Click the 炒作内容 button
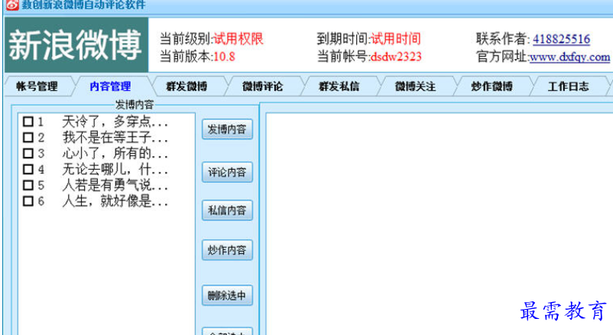 pyautogui.click(x=227, y=250)
